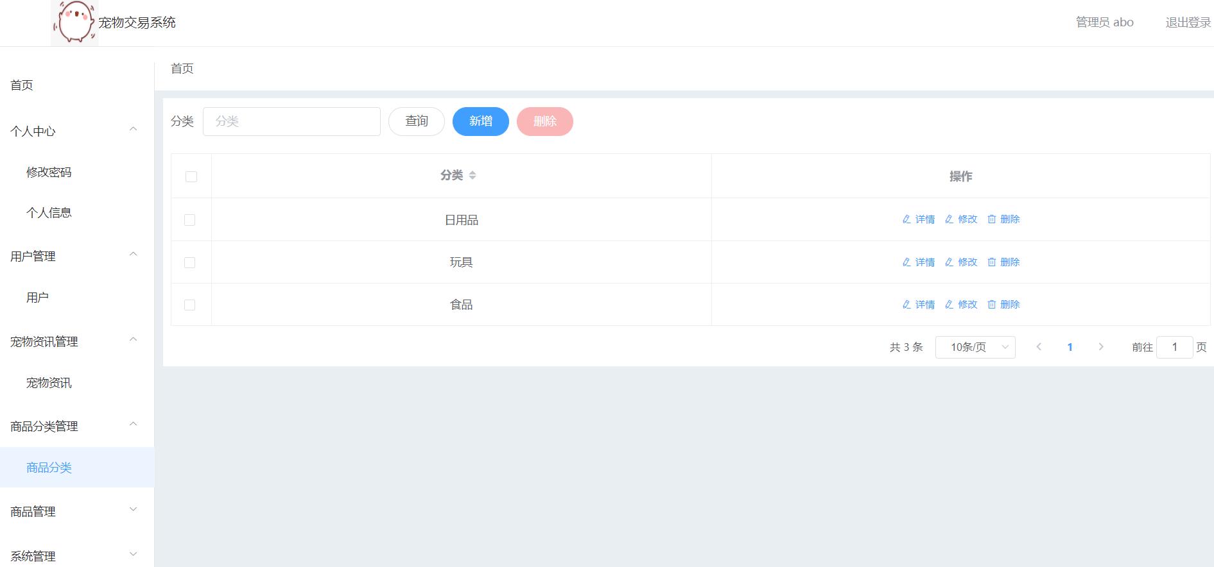This screenshot has height=567, width=1214.
Task: Go to next page with right arrow
Action: [x=1101, y=347]
